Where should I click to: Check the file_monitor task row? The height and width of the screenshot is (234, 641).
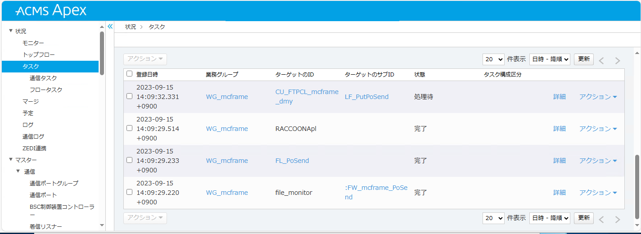point(130,192)
